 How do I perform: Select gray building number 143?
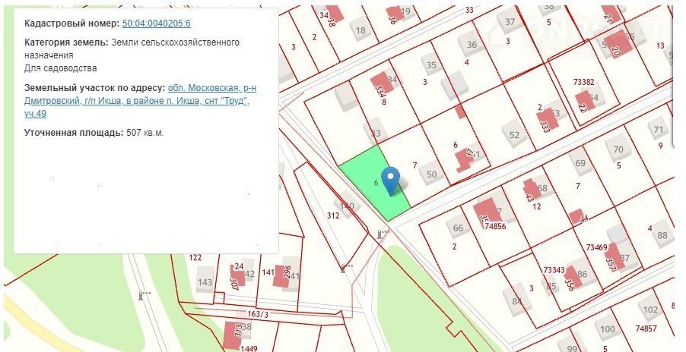pyautogui.click(x=205, y=281)
